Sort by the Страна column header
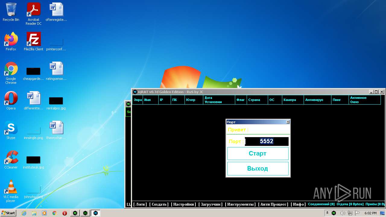386x217 pixels. pos(257,100)
